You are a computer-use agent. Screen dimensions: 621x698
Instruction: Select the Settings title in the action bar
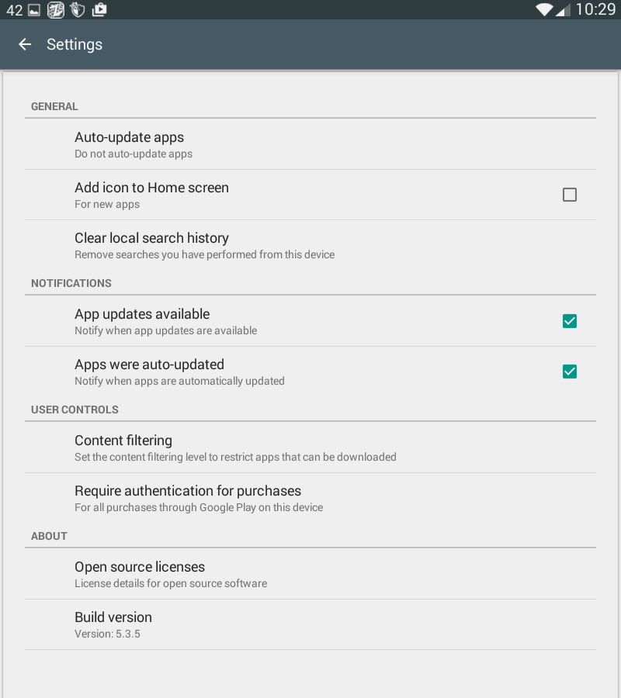pyautogui.click(x=75, y=44)
